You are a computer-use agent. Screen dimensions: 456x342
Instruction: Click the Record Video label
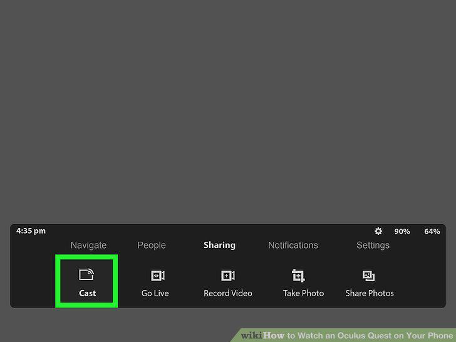point(228,293)
